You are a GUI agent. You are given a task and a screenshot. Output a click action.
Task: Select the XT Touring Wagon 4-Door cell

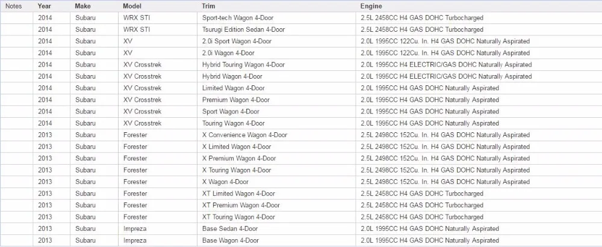tap(277, 217)
